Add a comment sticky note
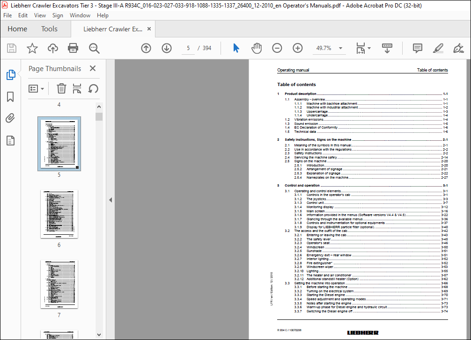The image size is (471, 340). [418, 48]
